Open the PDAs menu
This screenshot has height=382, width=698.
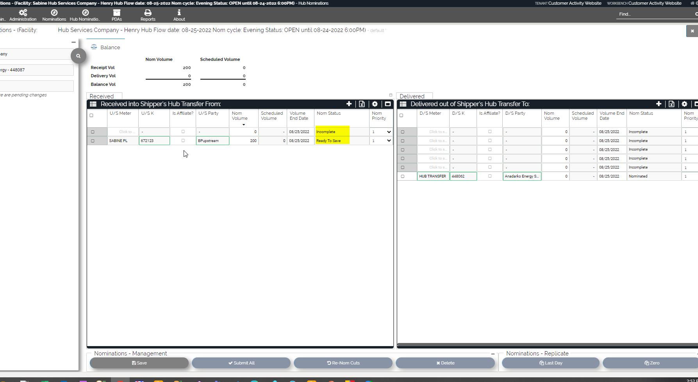[x=116, y=15]
